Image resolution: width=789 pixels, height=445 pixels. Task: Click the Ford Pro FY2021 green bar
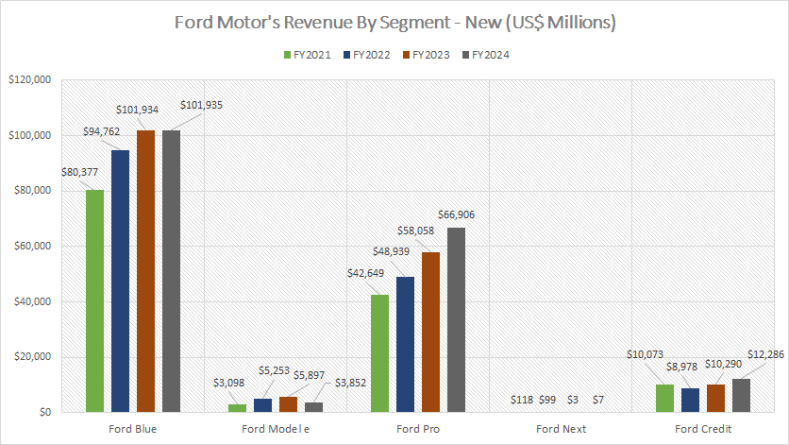click(380, 353)
